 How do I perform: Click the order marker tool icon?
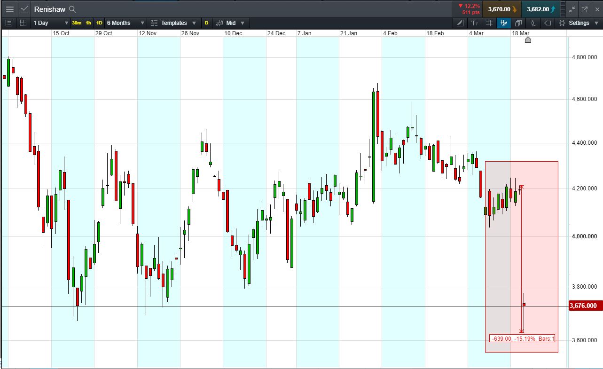pos(533,23)
